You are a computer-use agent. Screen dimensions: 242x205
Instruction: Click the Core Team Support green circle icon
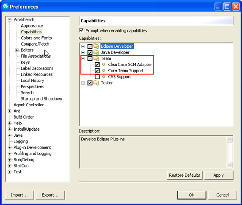click(x=104, y=70)
